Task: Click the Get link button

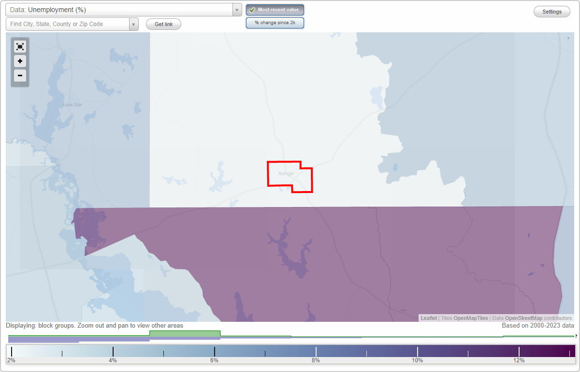Action: point(163,24)
